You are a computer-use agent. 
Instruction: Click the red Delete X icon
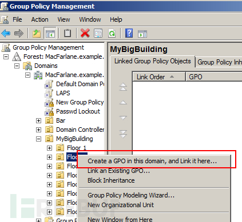(x=85, y=33)
